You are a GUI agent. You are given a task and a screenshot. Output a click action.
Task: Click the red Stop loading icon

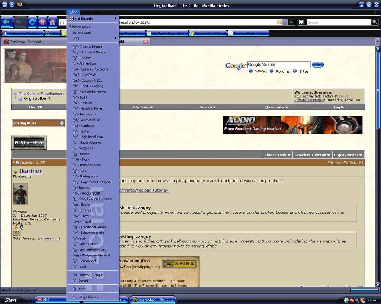tap(42, 22)
